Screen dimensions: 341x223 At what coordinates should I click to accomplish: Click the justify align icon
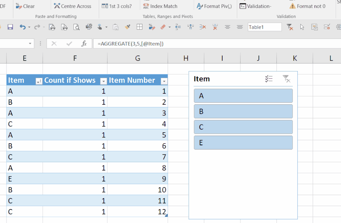tap(240, 27)
